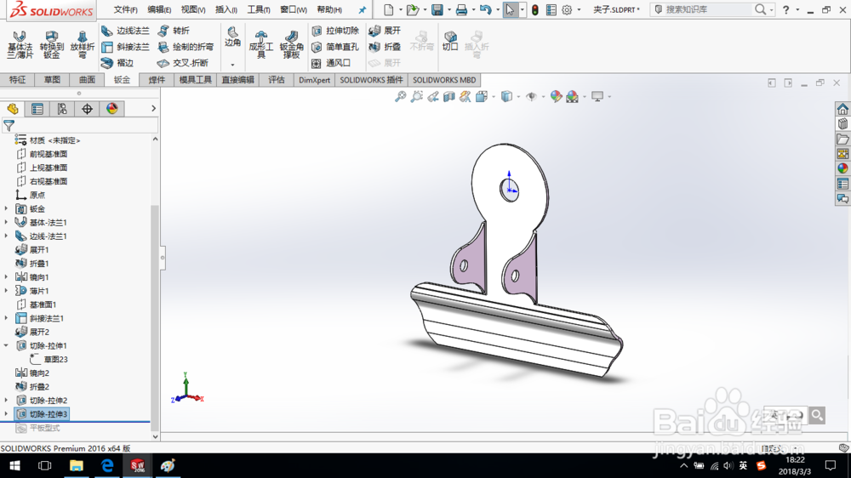Expand the 镜向1 feature
The image size is (851, 478).
(x=6, y=277)
